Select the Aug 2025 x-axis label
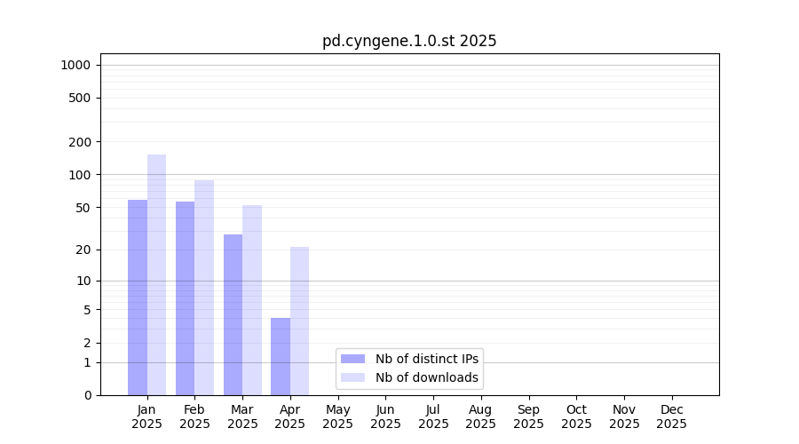799x444 pixels. click(x=481, y=416)
